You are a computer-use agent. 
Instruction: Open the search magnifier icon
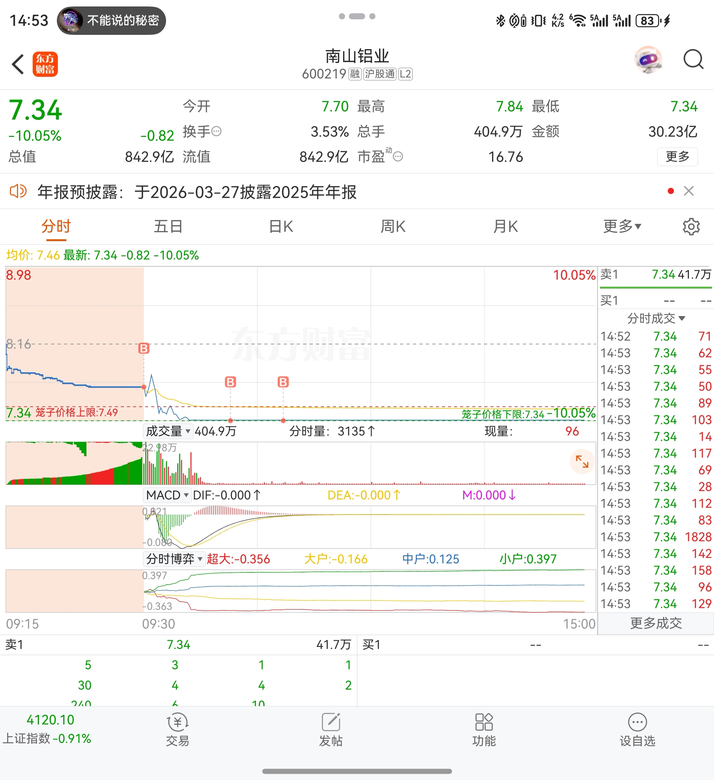tap(693, 60)
